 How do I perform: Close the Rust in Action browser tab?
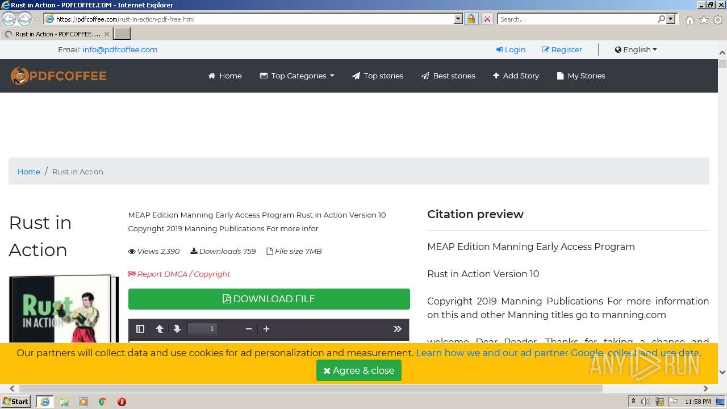click(x=106, y=34)
